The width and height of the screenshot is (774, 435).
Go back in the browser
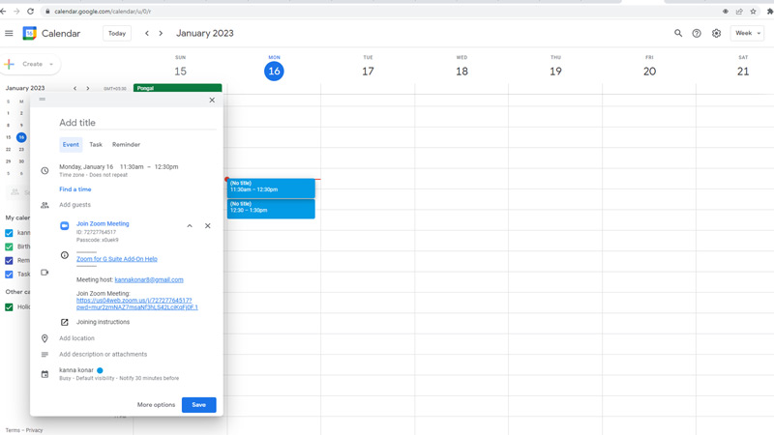(x=3, y=11)
